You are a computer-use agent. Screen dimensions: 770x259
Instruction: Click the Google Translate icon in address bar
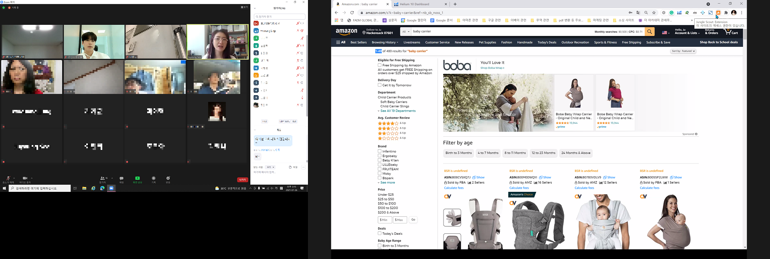pyautogui.click(x=638, y=13)
